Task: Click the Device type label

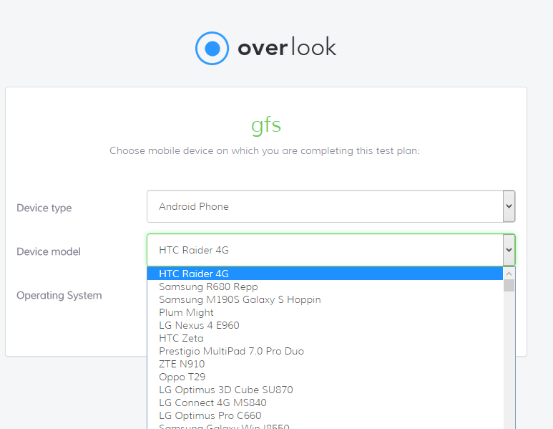Action: 44,208
